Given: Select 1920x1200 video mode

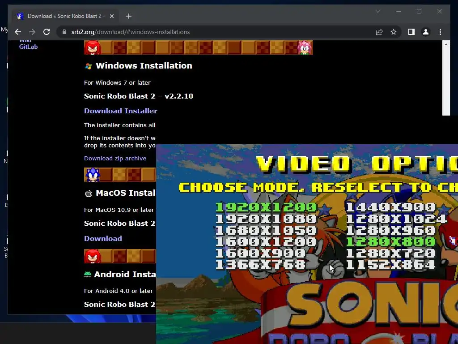Looking at the screenshot, I should click(x=266, y=207).
